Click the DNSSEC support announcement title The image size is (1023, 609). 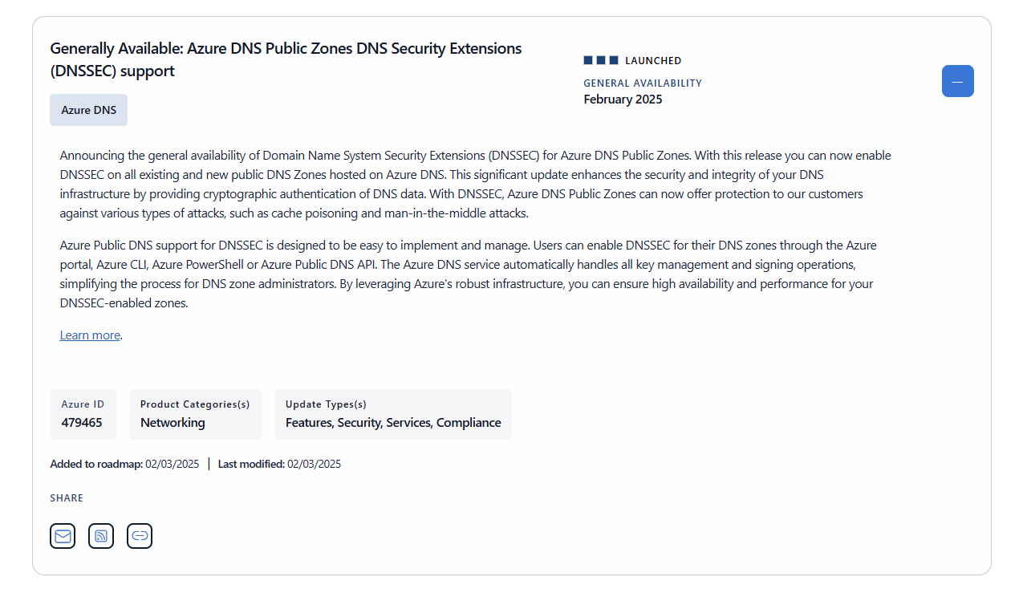(286, 59)
